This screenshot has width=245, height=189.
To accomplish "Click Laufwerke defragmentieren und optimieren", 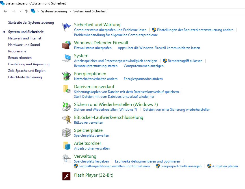I will coord(148,161).
